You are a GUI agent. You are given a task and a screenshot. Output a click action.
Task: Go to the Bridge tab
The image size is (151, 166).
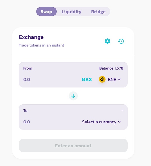click(98, 12)
